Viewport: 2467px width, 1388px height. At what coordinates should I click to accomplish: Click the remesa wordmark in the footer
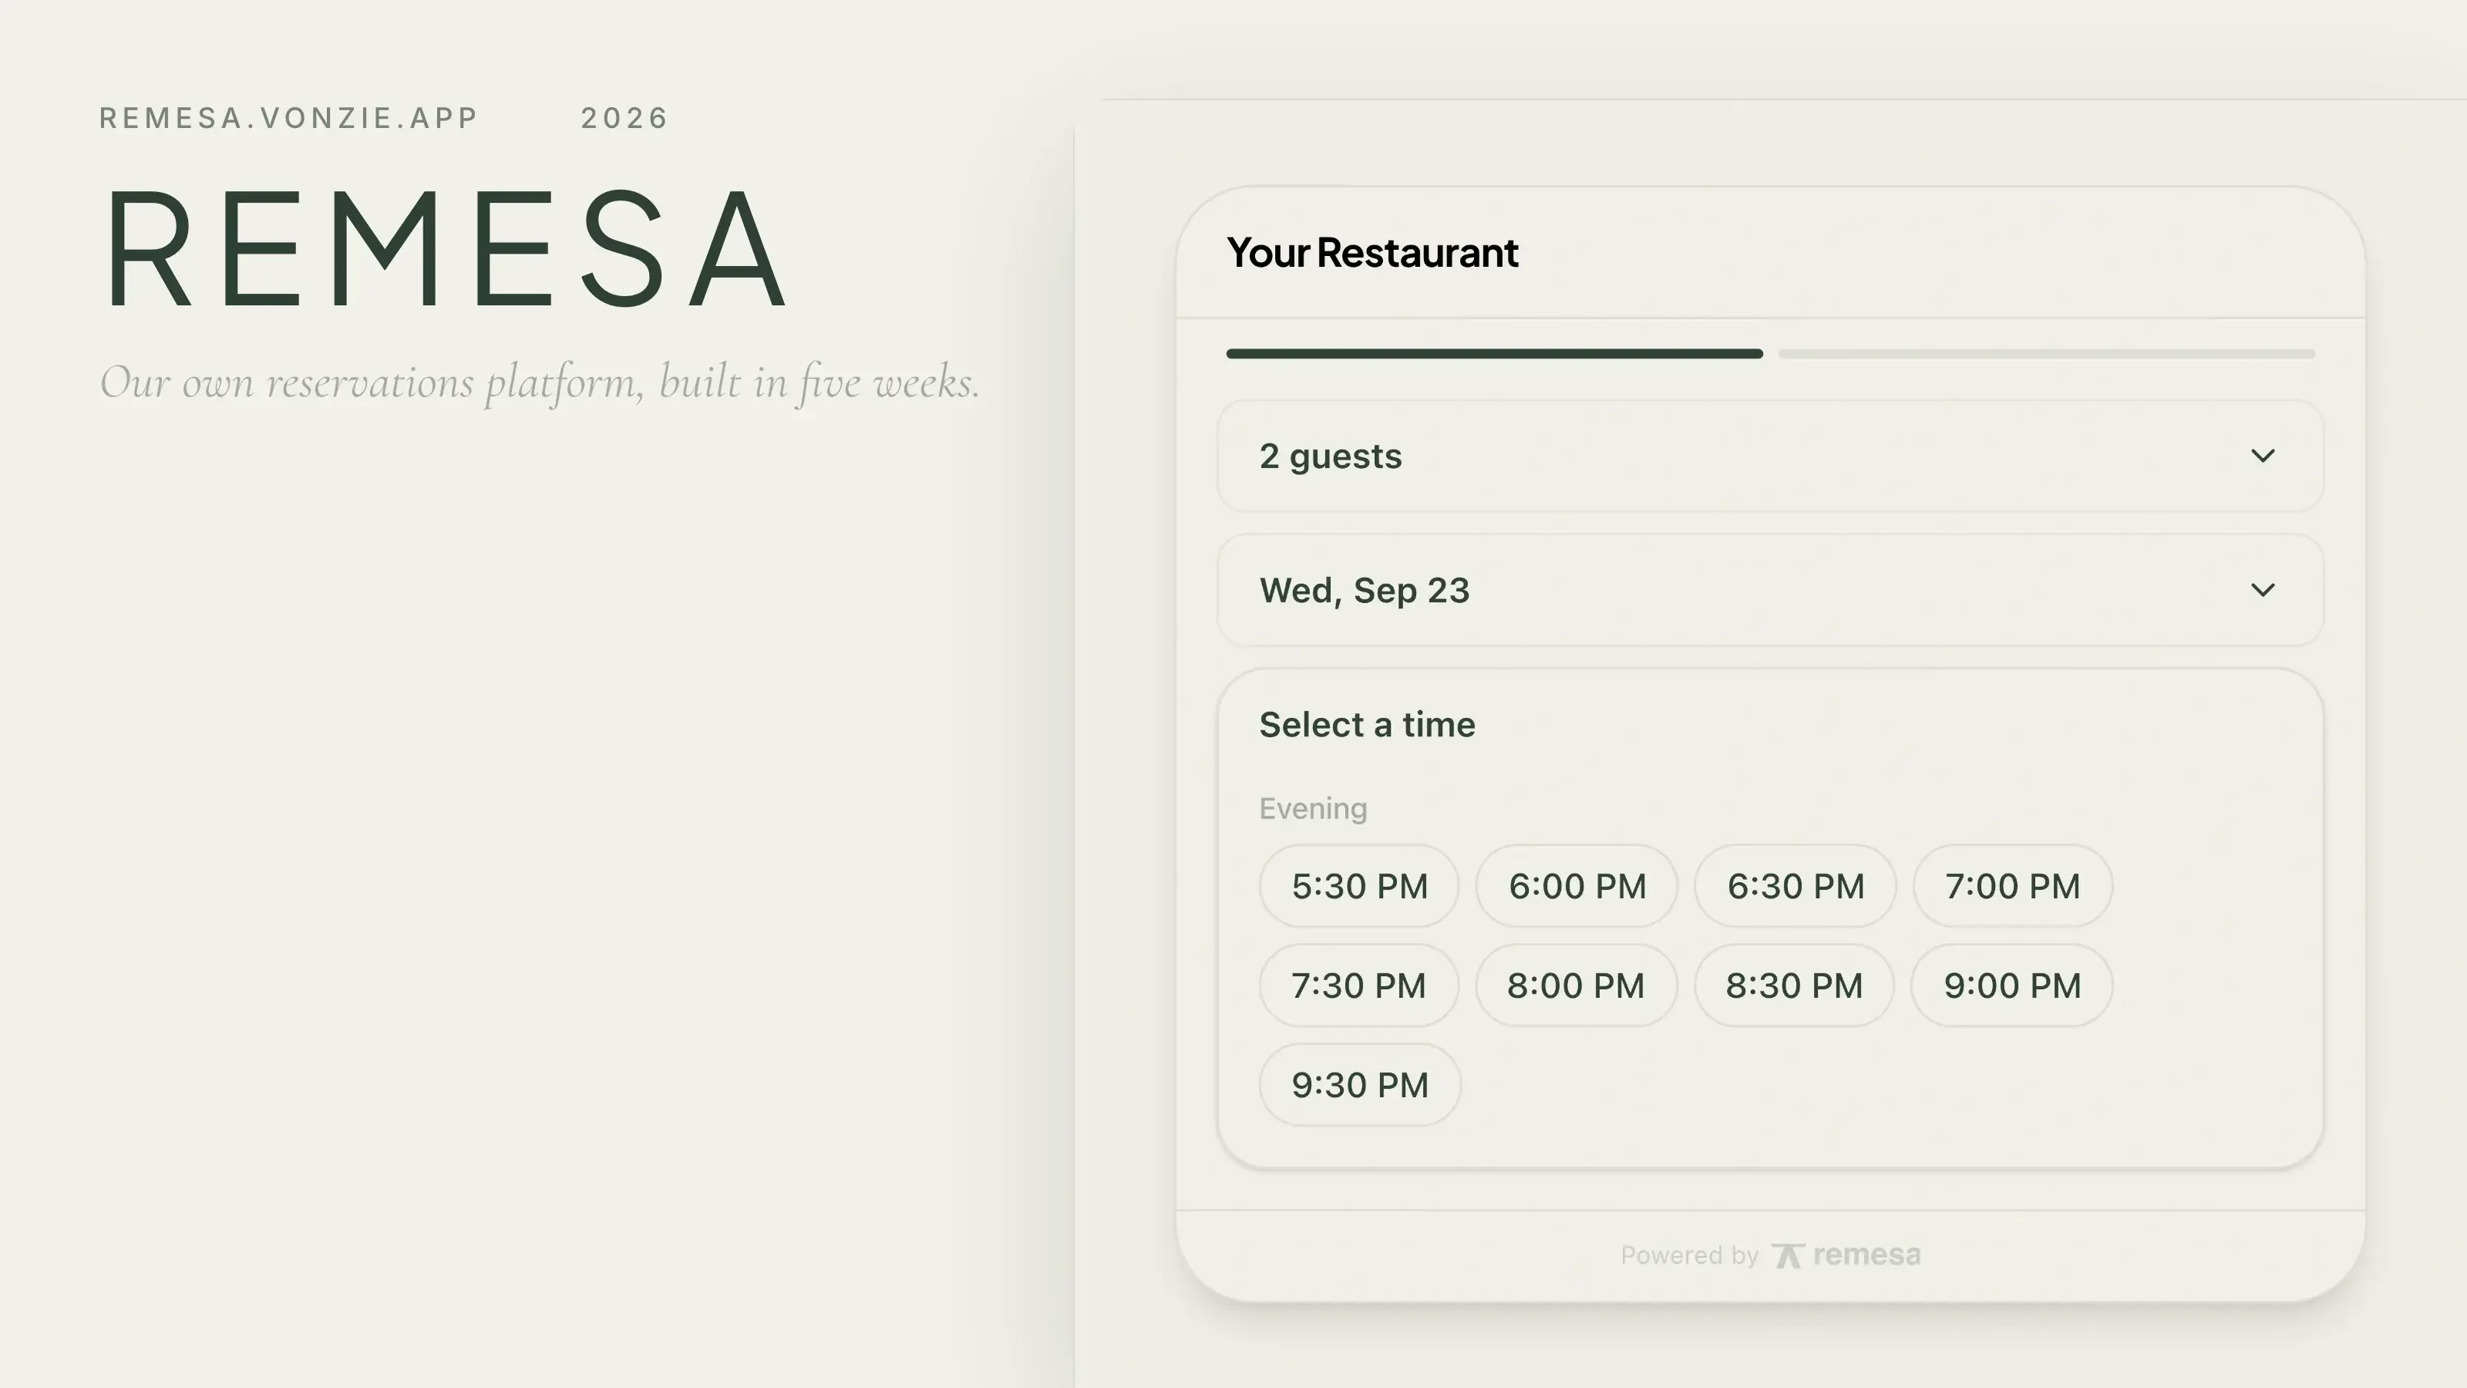[1866, 1255]
